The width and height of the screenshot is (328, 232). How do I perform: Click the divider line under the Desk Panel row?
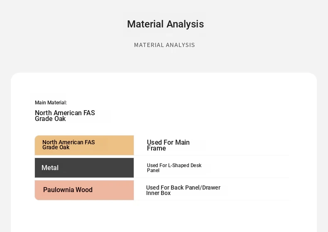(211, 178)
